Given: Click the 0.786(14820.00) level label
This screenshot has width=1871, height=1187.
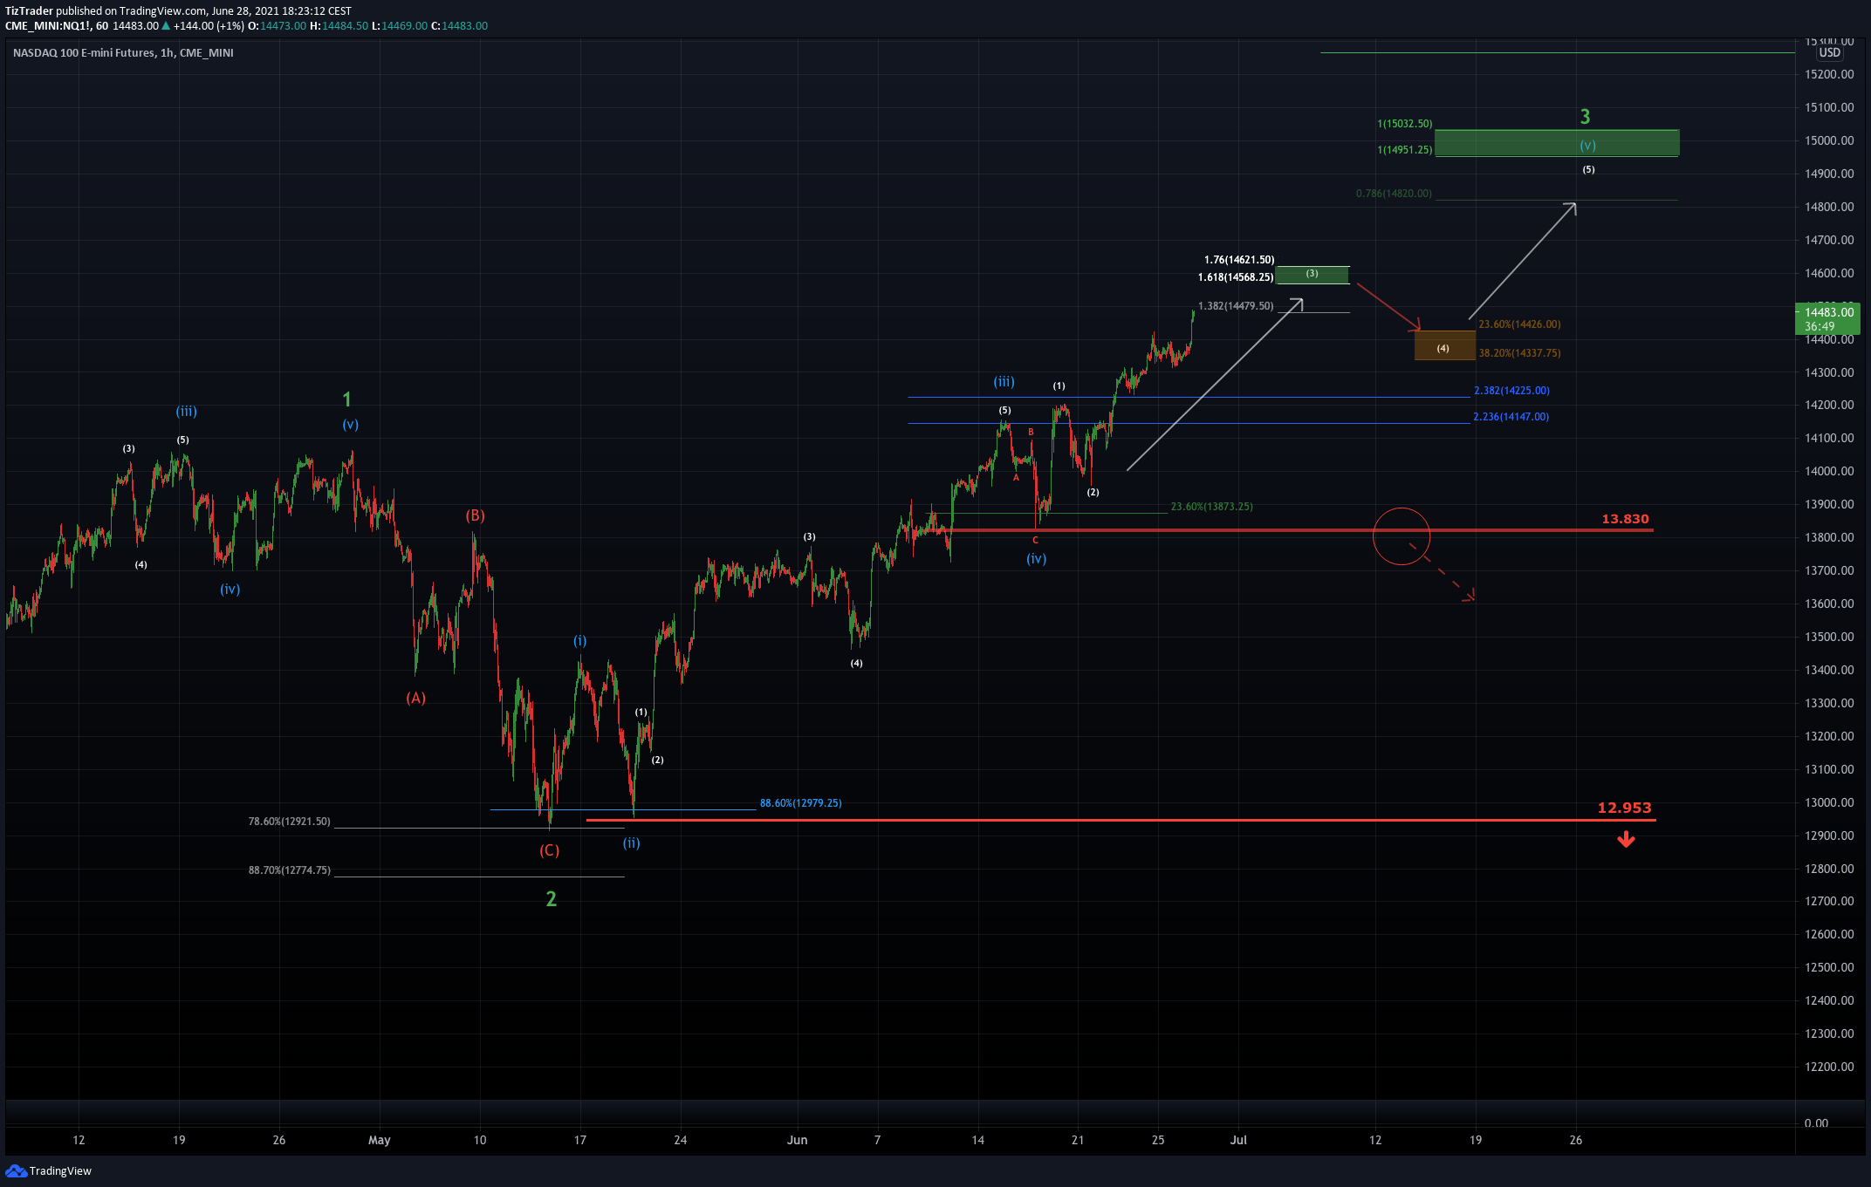Looking at the screenshot, I should pyautogui.click(x=1394, y=194).
